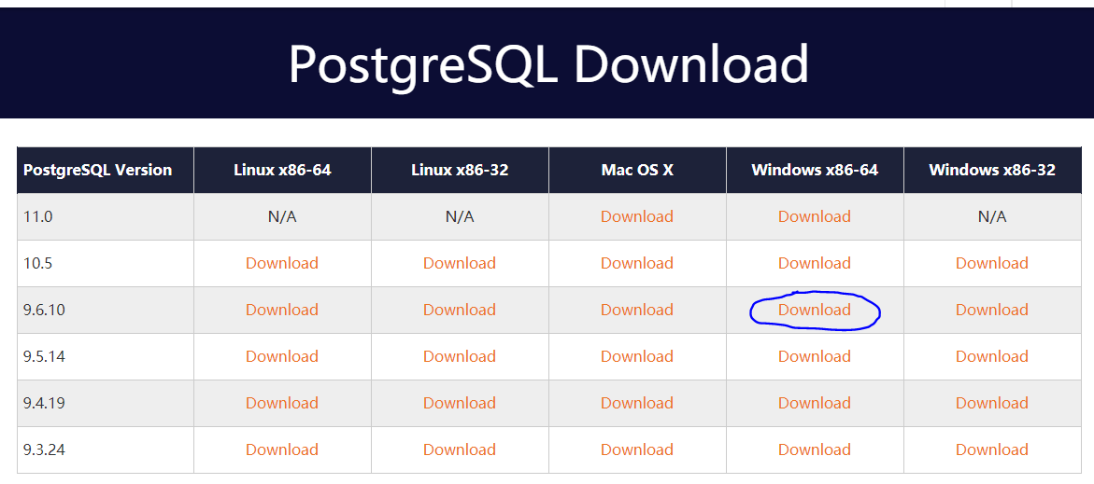Image resolution: width=1094 pixels, height=484 pixels.
Task: Click the PostgreSQL Download page heading
Action: [x=548, y=64]
